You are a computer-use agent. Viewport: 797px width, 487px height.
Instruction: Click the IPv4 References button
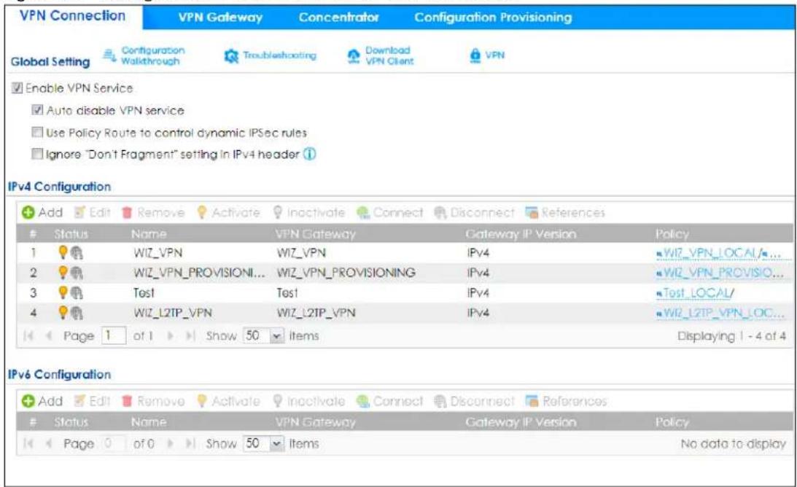tap(565, 212)
